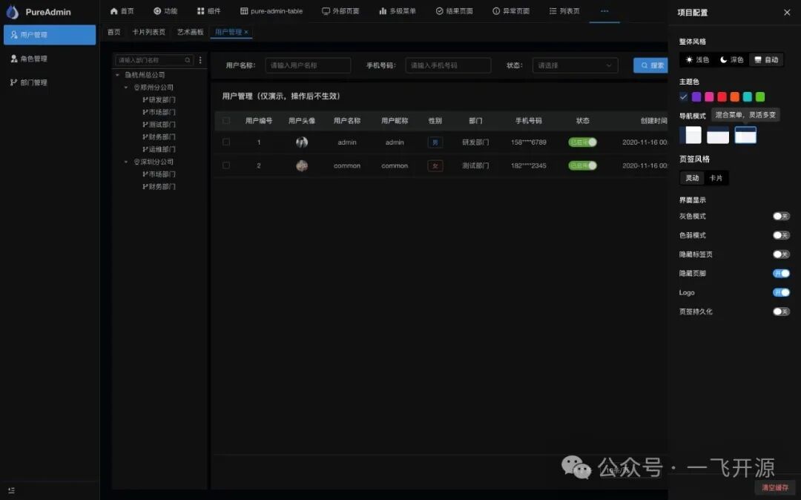
Task: Open the 状态 select dropdown
Action: [x=576, y=65]
